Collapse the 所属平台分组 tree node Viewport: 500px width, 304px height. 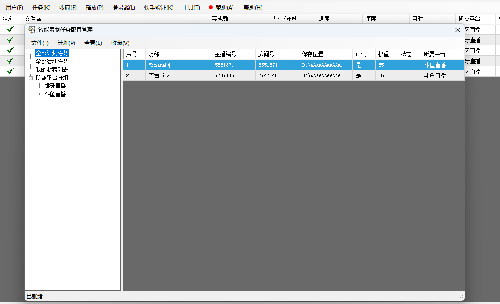[31, 78]
